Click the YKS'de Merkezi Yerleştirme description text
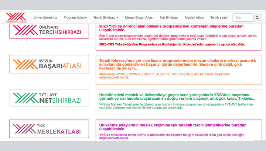266x151 pixels. (x=176, y=106)
